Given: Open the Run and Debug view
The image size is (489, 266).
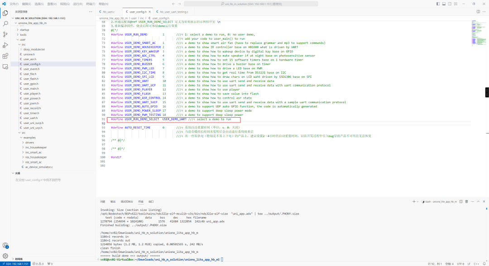Looking at the screenshot, I should point(5,45).
